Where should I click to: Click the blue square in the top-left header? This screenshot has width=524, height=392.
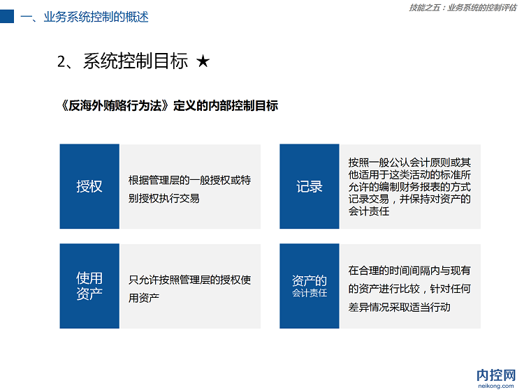click(7, 16)
